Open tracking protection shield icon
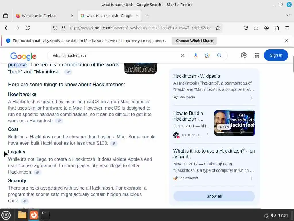 [x=55, y=28]
